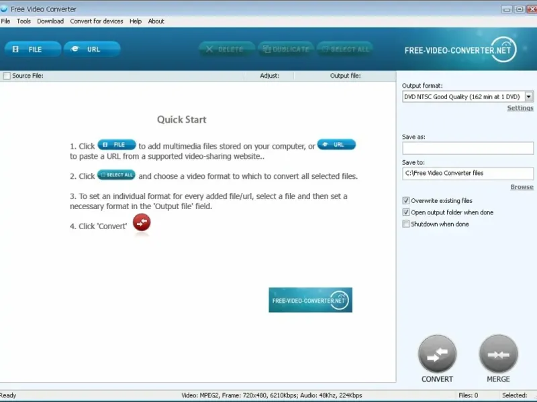
Task: Open the Download menu
Action: point(50,21)
